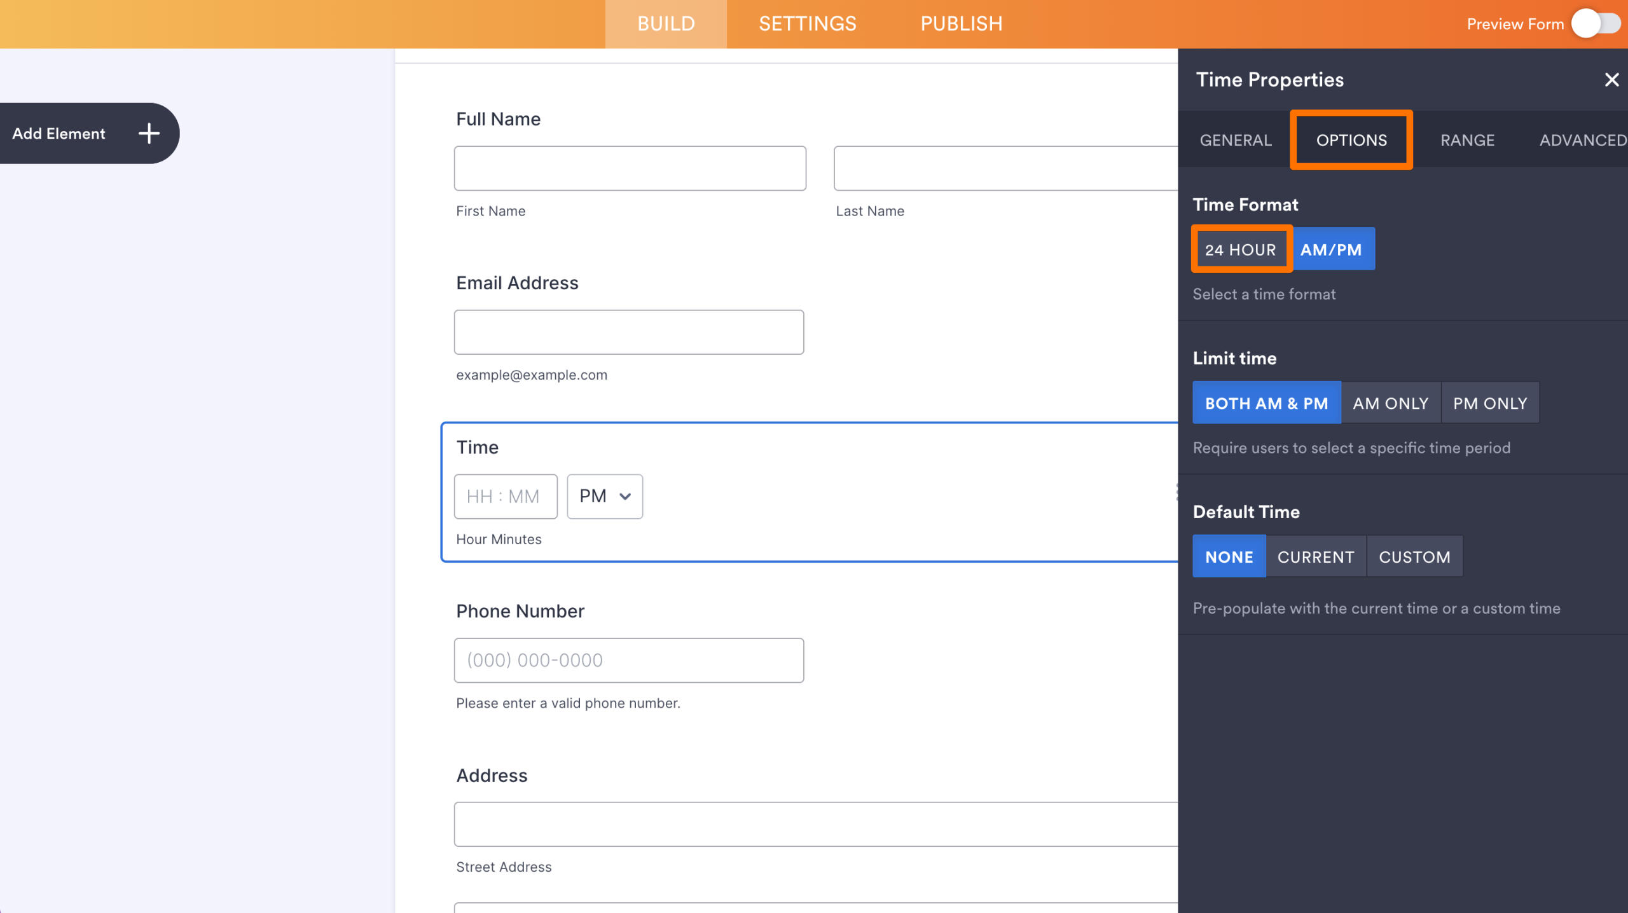Click the First Name input field

(629, 168)
